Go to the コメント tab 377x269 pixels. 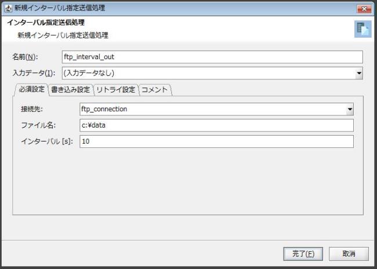[155, 89]
